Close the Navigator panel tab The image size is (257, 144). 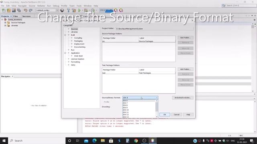pyautogui.click(x=12, y=76)
